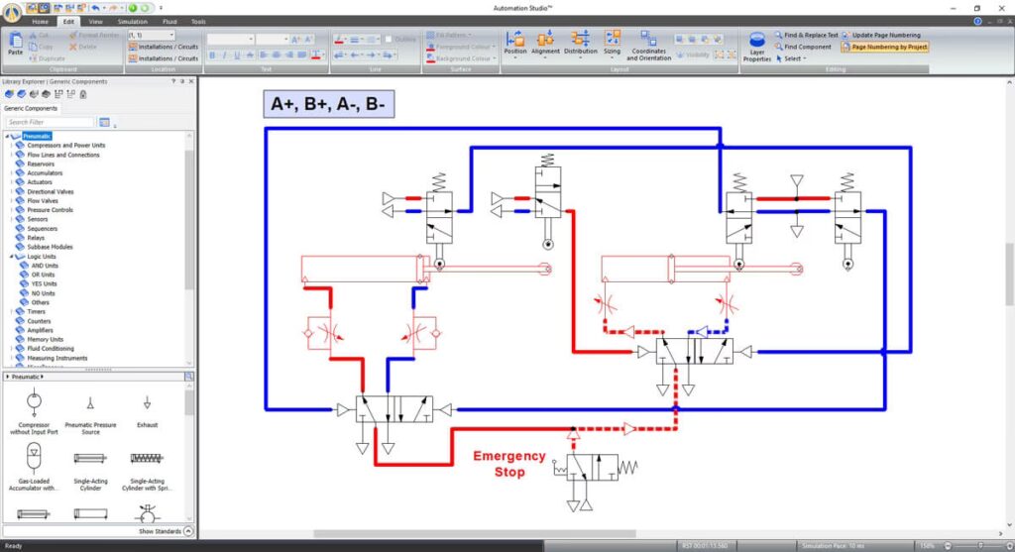Collapse the Logic Units tree node
1015x552 pixels.
pyautogui.click(x=11, y=257)
